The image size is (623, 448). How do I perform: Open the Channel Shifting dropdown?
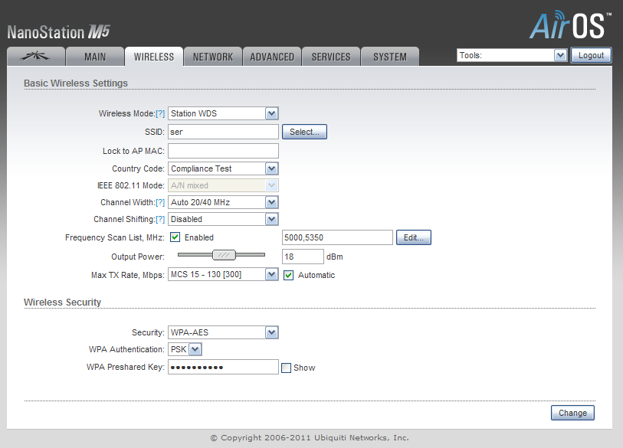[x=223, y=219]
